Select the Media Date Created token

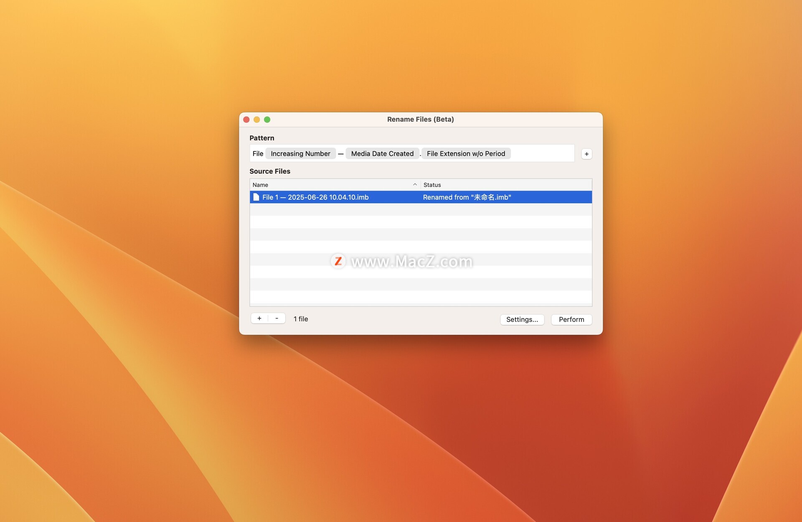pos(382,153)
